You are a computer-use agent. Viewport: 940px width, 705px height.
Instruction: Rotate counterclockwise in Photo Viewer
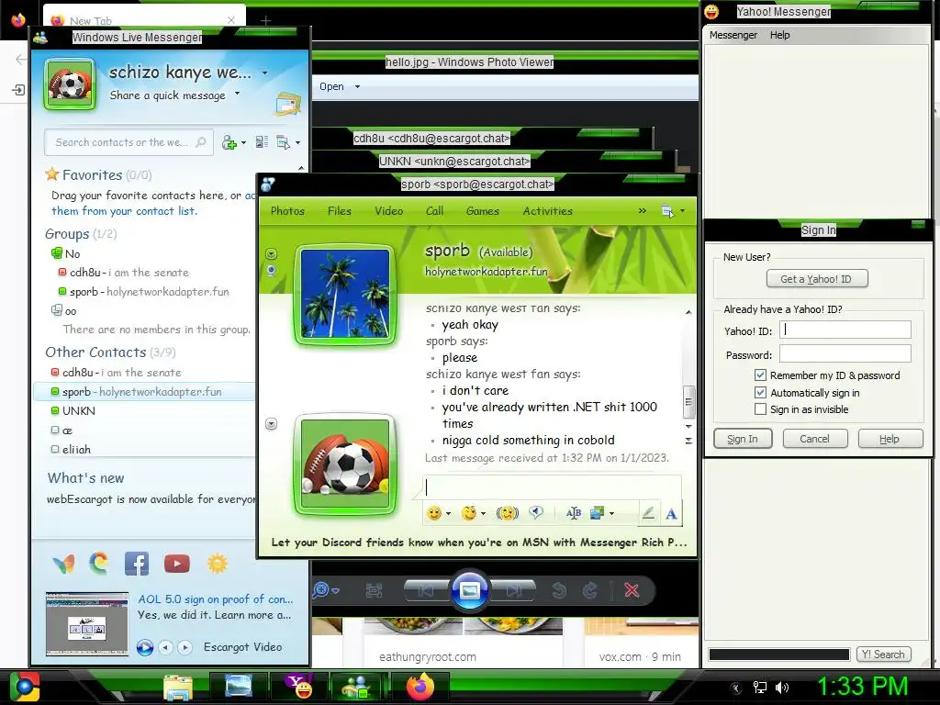[559, 591]
